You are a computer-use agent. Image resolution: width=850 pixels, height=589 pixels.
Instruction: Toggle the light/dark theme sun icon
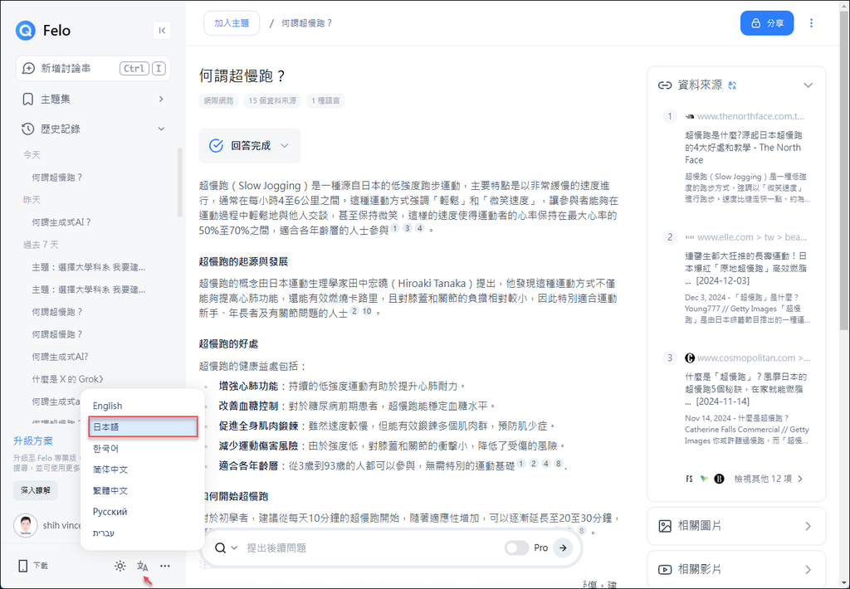pos(120,566)
